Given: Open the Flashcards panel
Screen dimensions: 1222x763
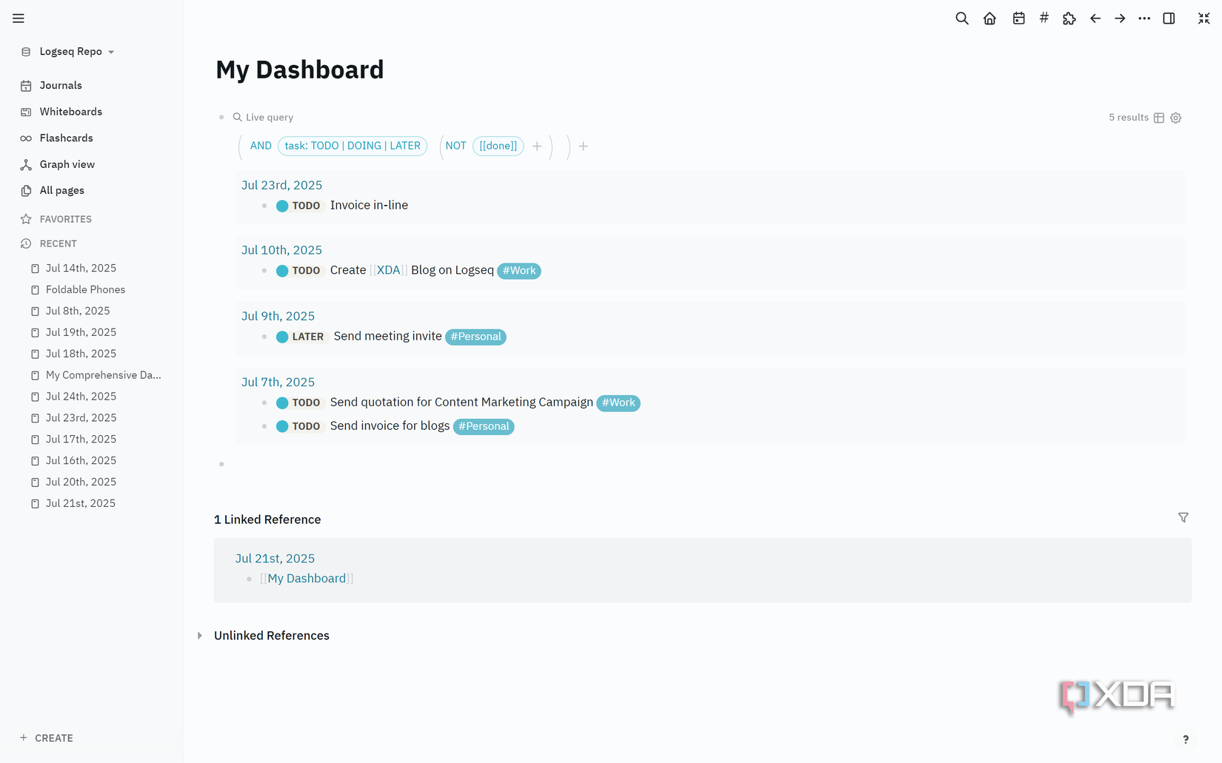Looking at the screenshot, I should 66,138.
